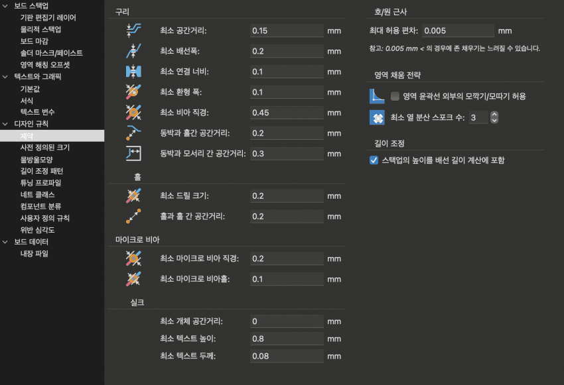Image resolution: width=564 pixels, height=385 pixels.
Task: Collapse the 텍스트와 그래픽 tree section
Action: (x=5, y=76)
